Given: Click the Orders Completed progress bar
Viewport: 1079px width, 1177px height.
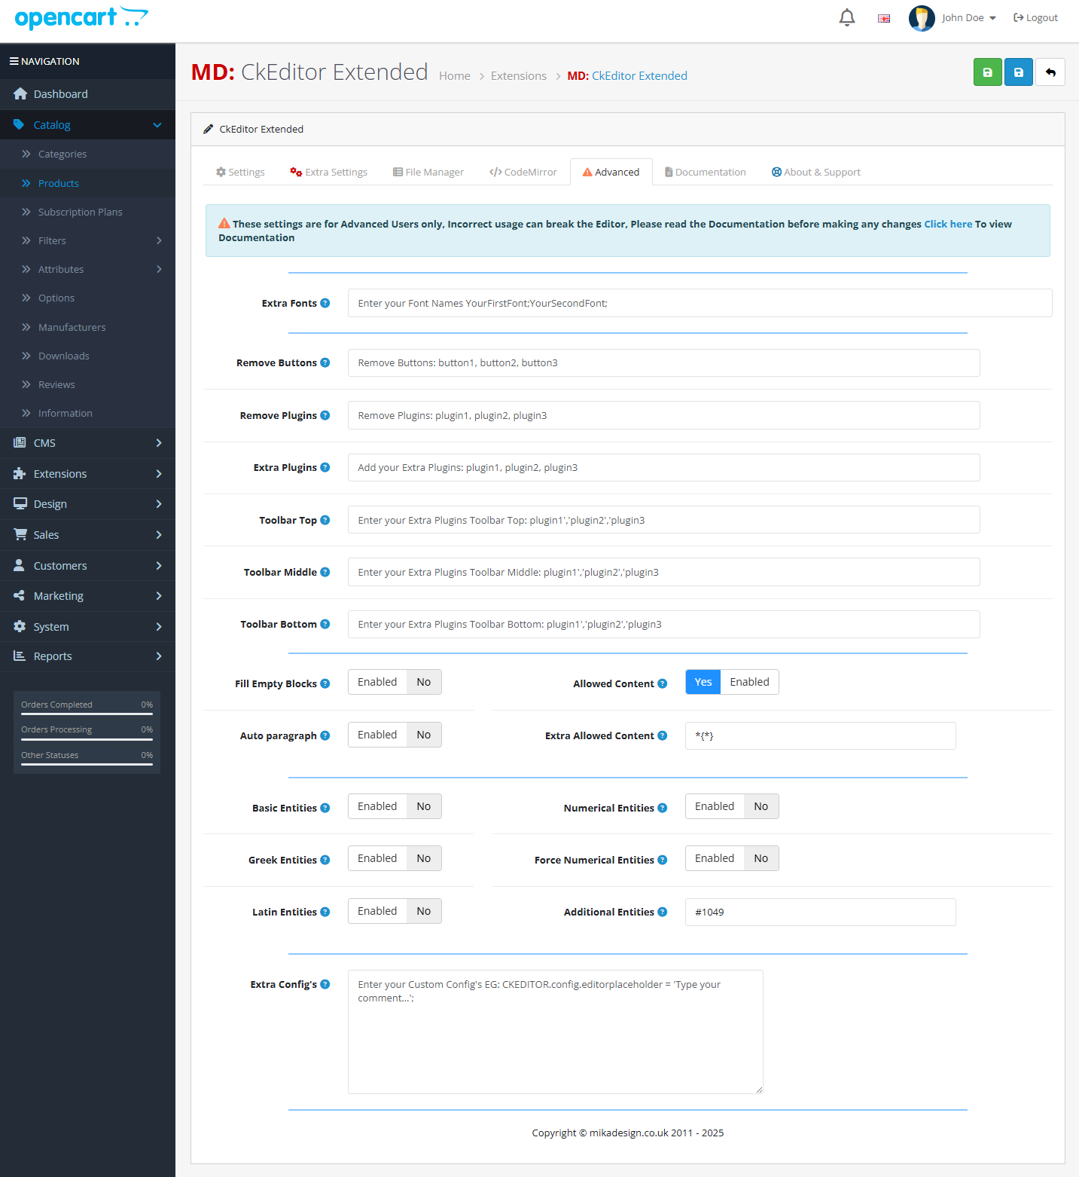Looking at the screenshot, I should coord(87,714).
